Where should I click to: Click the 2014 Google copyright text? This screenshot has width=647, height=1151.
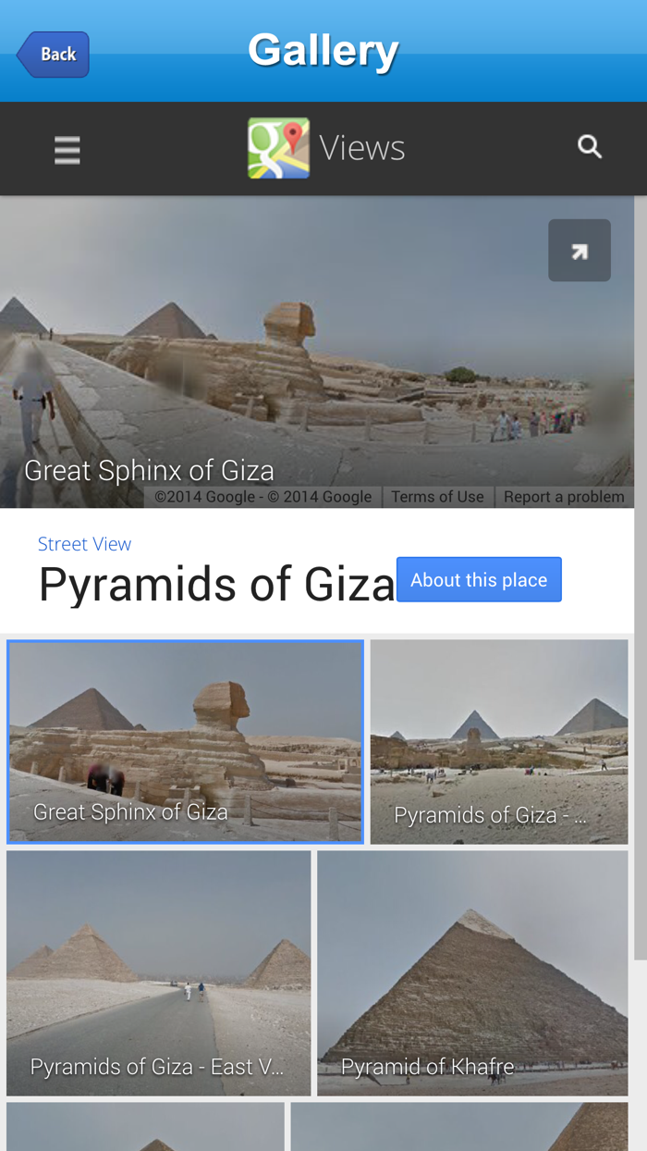(263, 496)
